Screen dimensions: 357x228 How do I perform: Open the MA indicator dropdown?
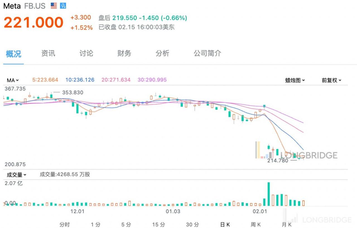tap(13, 80)
